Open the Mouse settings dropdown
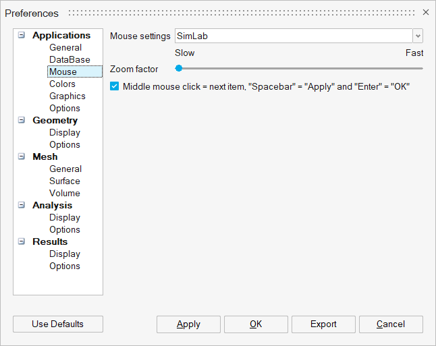 418,36
